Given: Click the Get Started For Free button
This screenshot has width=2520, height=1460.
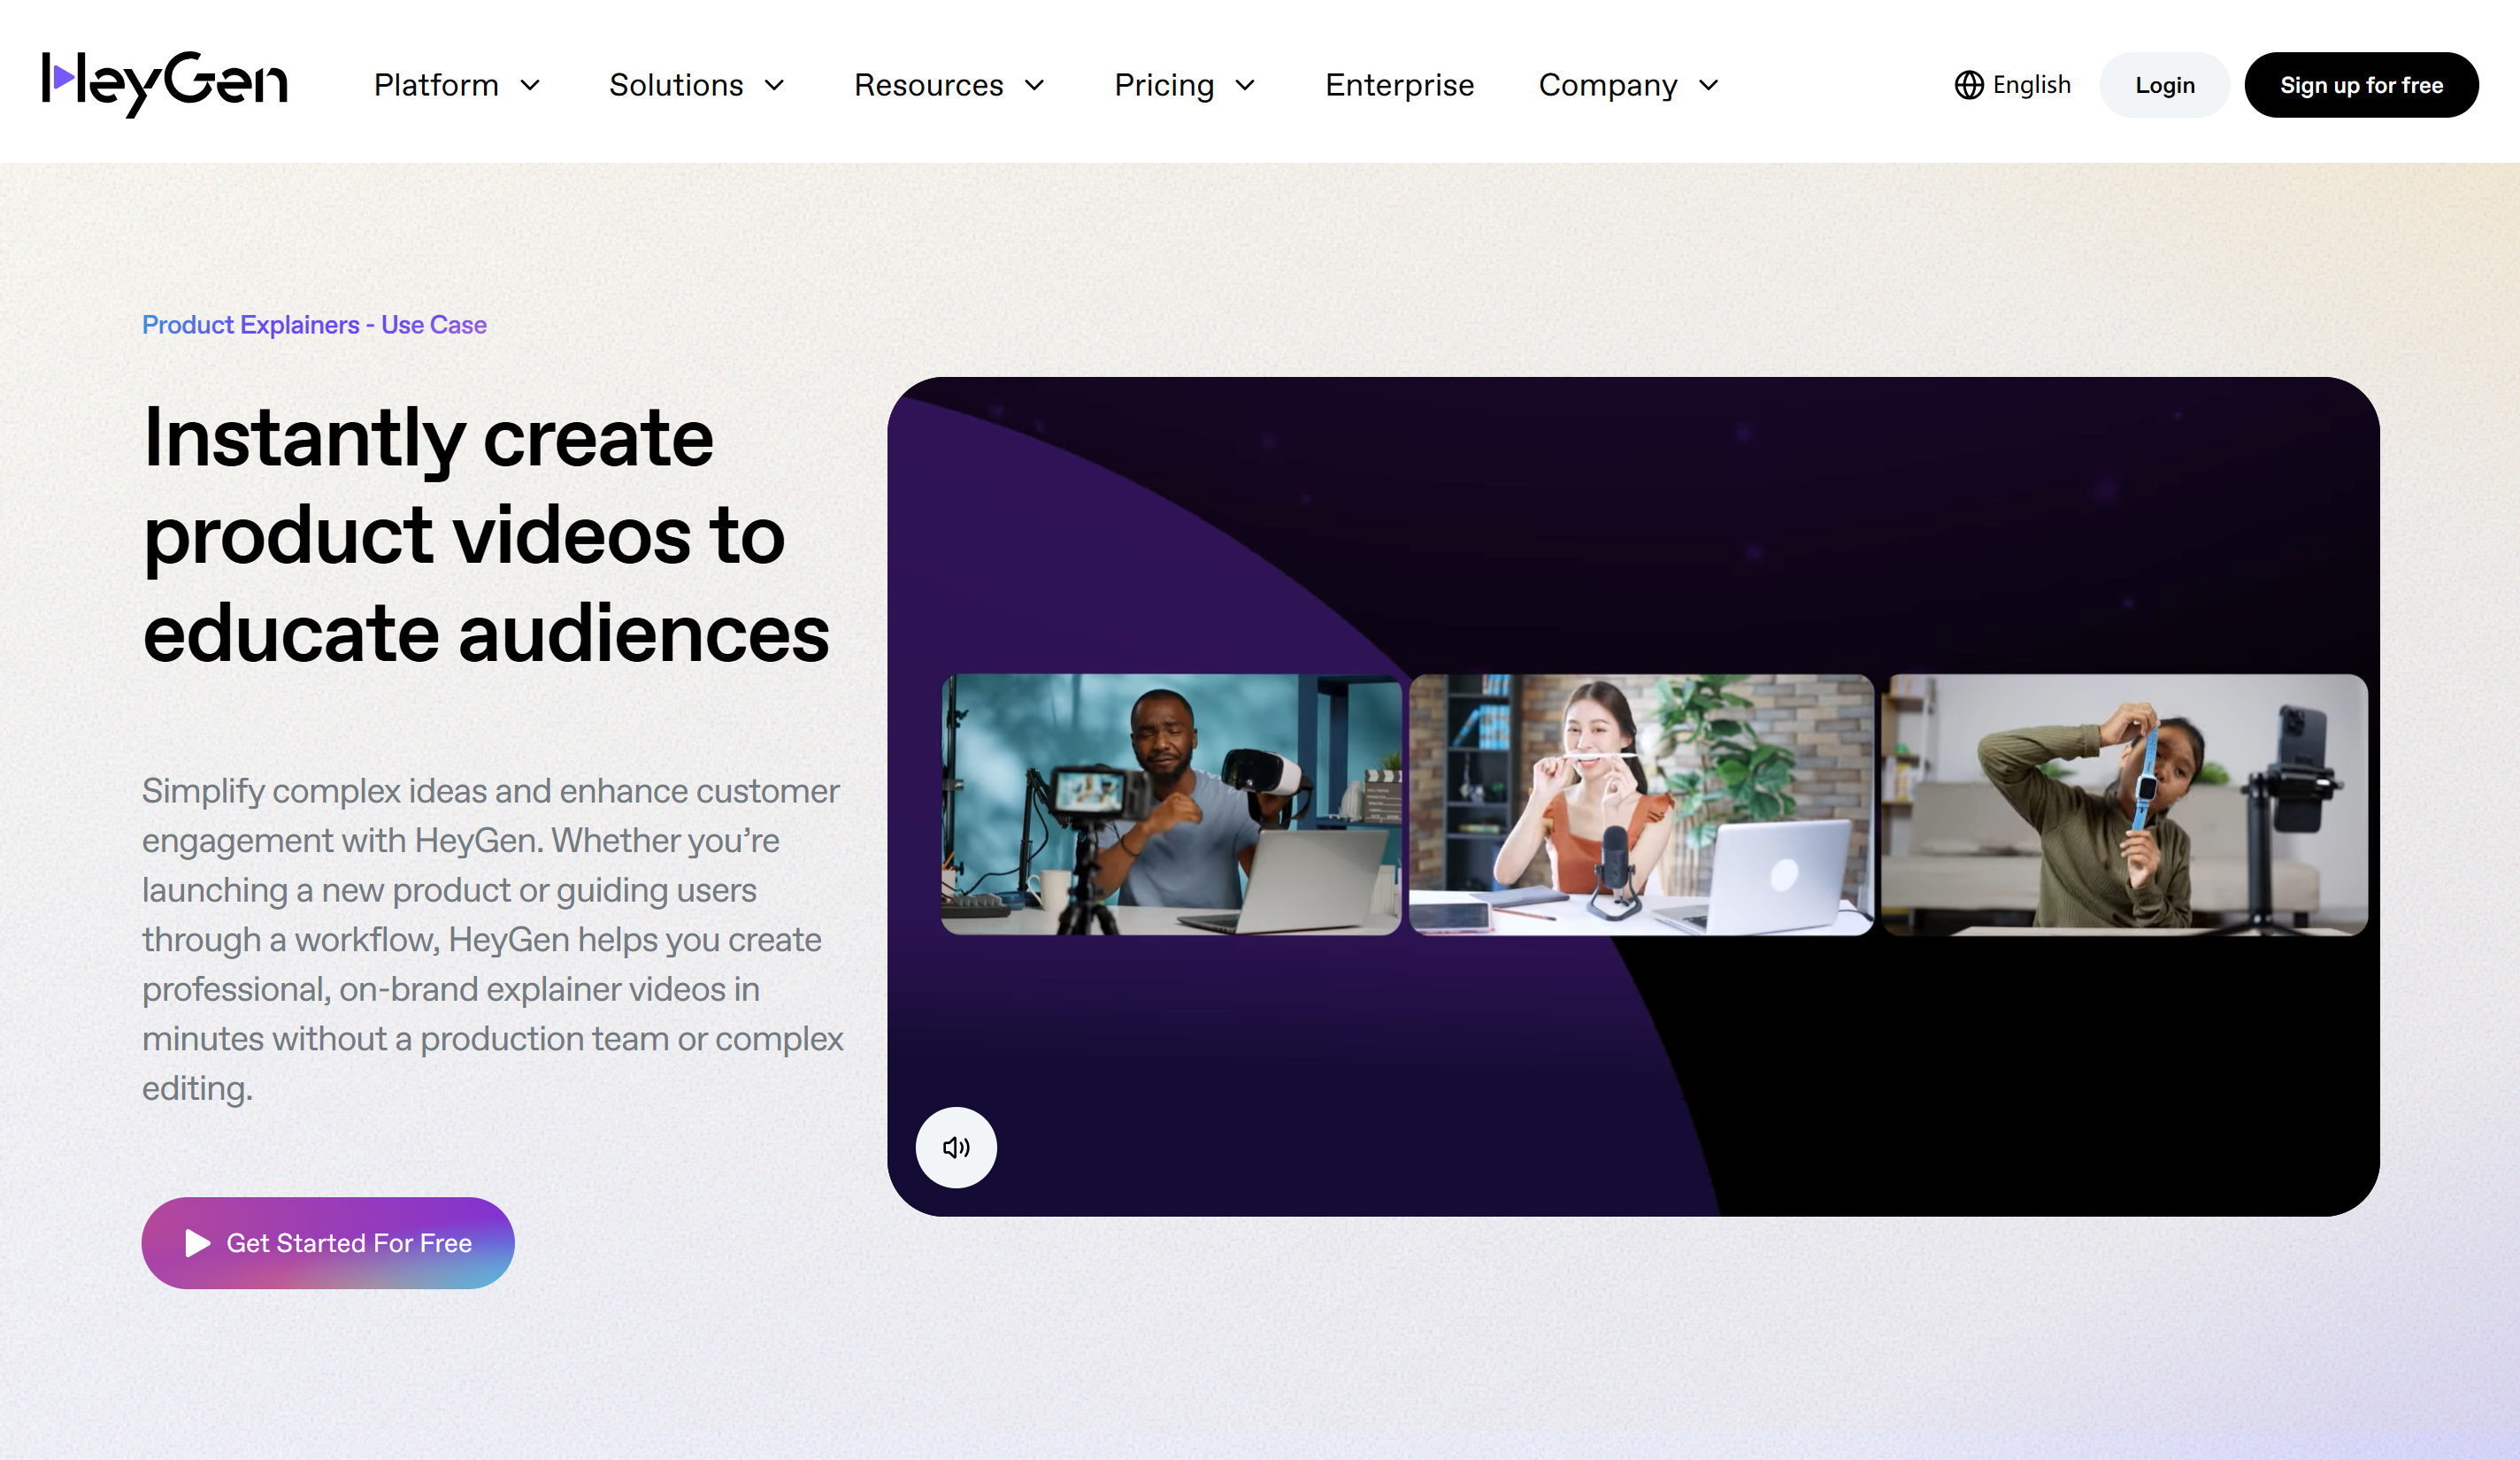Looking at the screenshot, I should [327, 1243].
